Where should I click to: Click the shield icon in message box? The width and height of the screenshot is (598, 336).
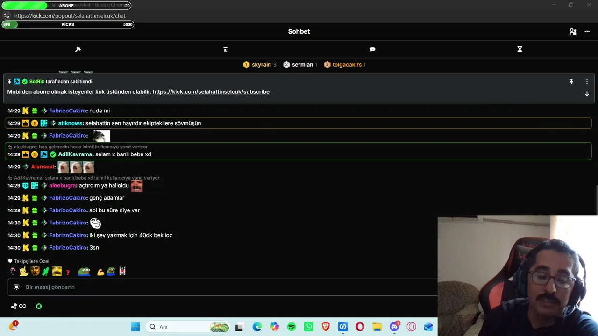point(16,287)
